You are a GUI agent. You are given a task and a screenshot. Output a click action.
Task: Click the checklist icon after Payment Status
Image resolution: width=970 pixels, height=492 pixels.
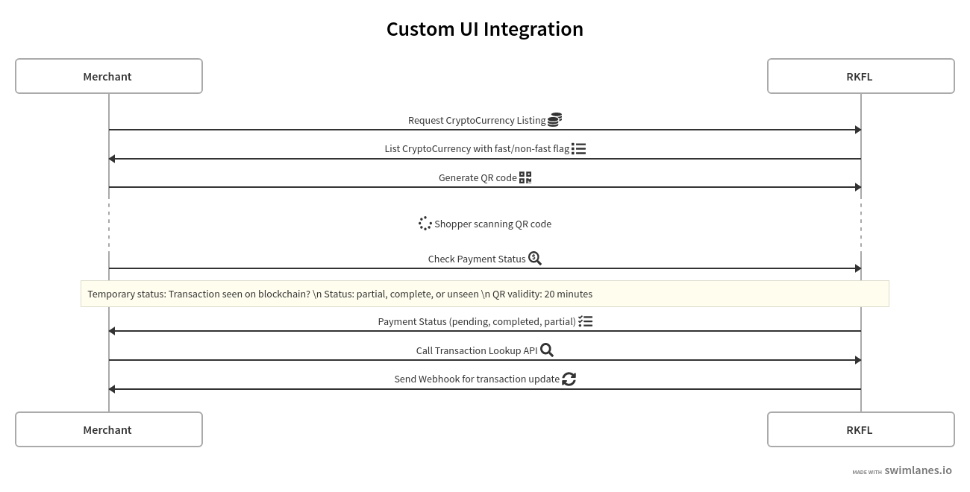(586, 321)
